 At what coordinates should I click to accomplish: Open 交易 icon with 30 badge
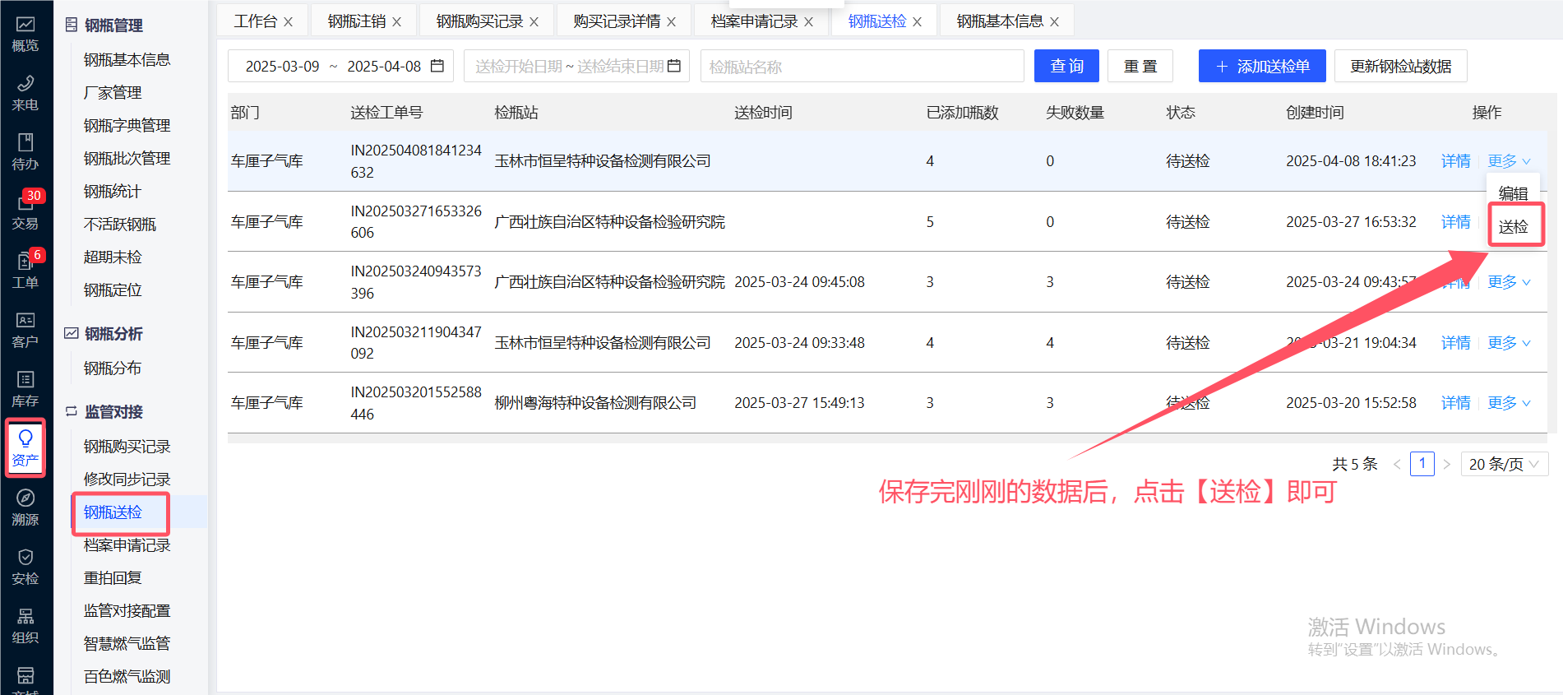coord(25,211)
